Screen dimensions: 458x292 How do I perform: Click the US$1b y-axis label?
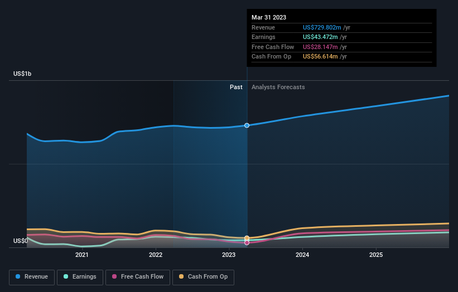point(22,74)
